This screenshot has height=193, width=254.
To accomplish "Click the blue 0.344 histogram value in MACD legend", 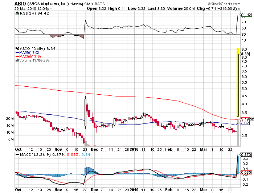I will click(87, 154).
